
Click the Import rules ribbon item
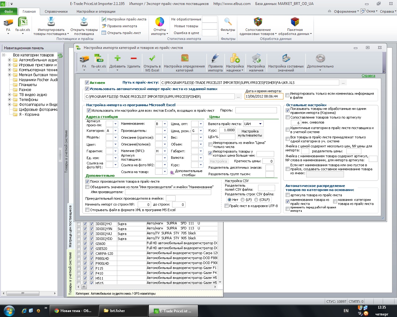(x=119, y=26)
